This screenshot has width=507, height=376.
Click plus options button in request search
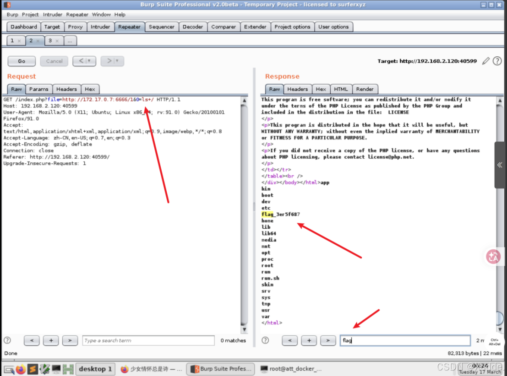pyautogui.click(x=51, y=340)
